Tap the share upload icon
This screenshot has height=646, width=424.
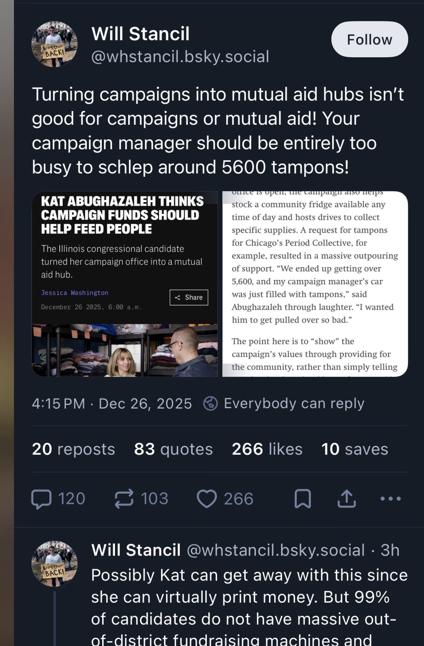click(346, 499)
